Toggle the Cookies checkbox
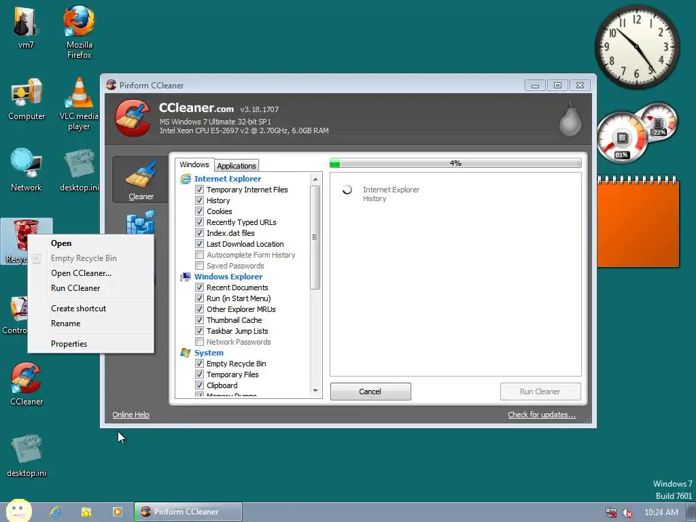696x522 pixels. (x=200, y=211)
